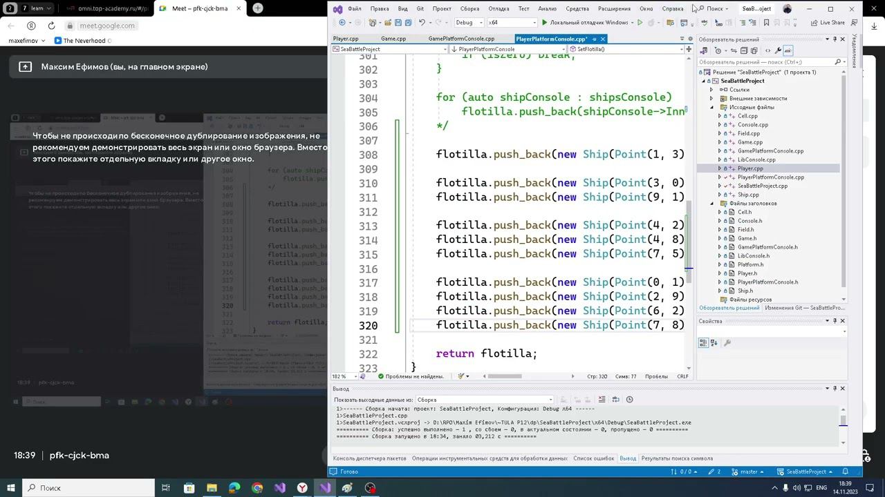Click the Windows taskbar search box

(x=89, y=488)
